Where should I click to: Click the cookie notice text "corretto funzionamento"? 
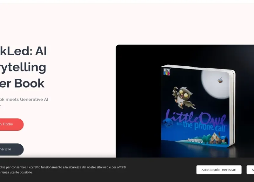pyautogui.click(x=46, y=167)
